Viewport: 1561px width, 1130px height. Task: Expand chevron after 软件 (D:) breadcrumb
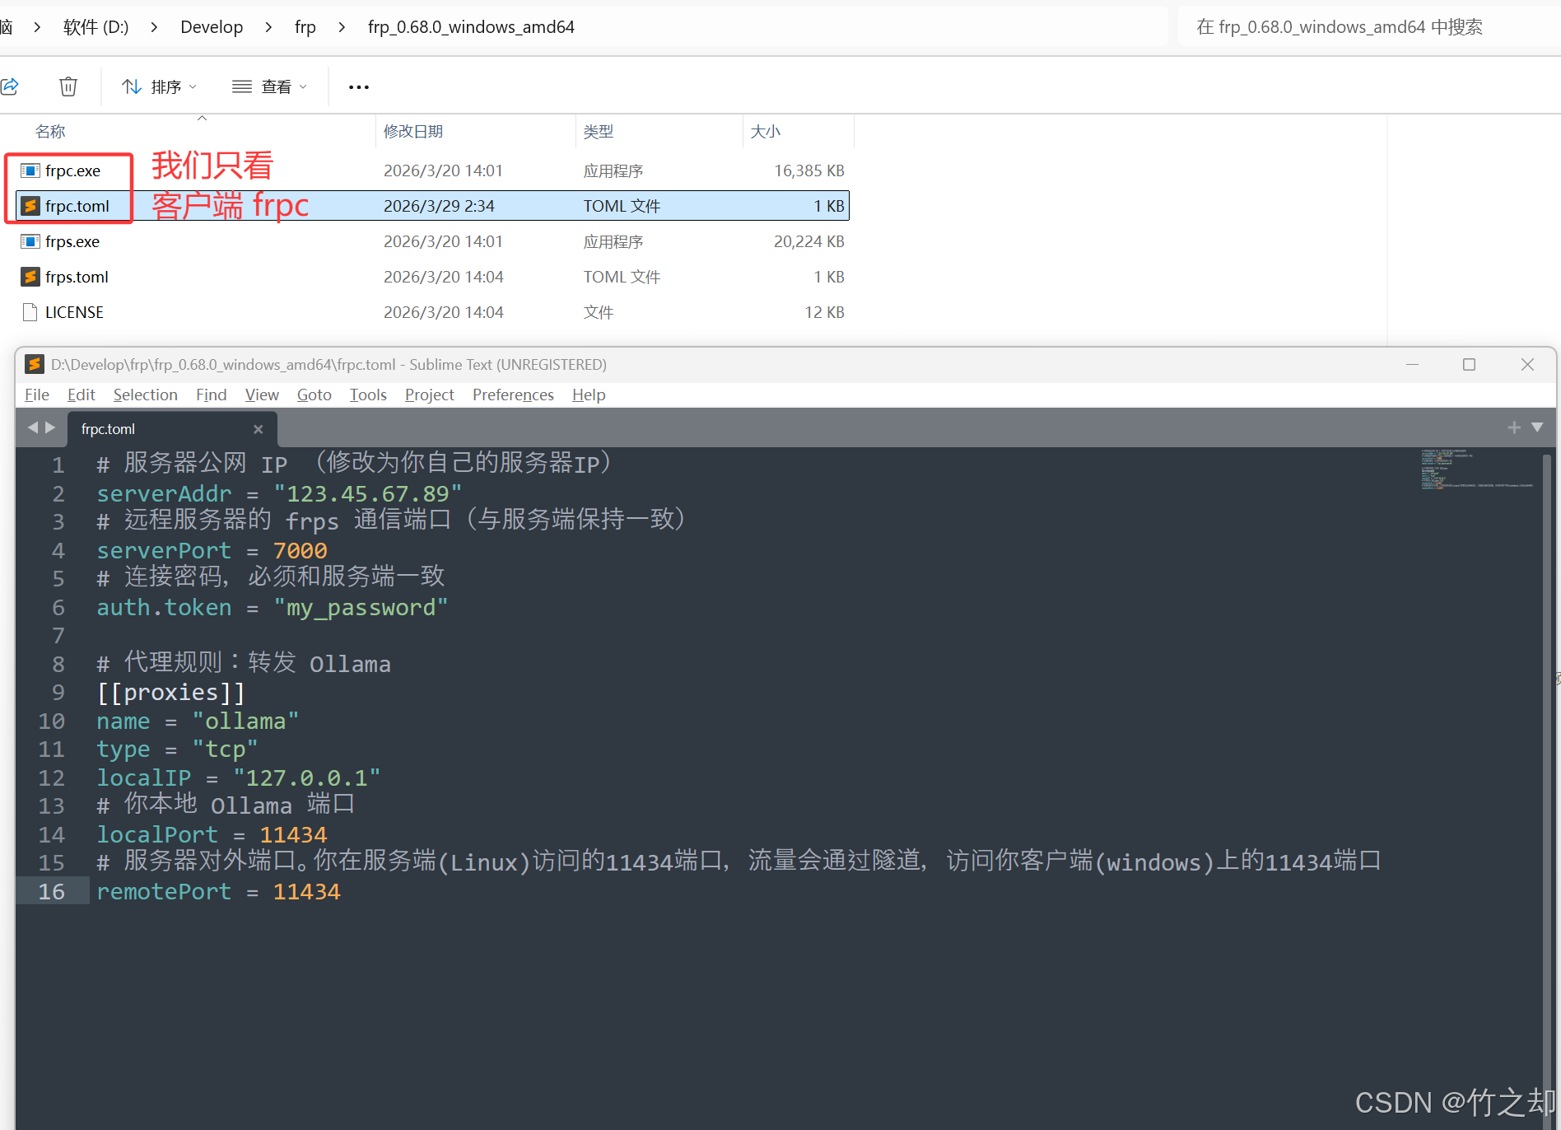[x=154, y=27]
